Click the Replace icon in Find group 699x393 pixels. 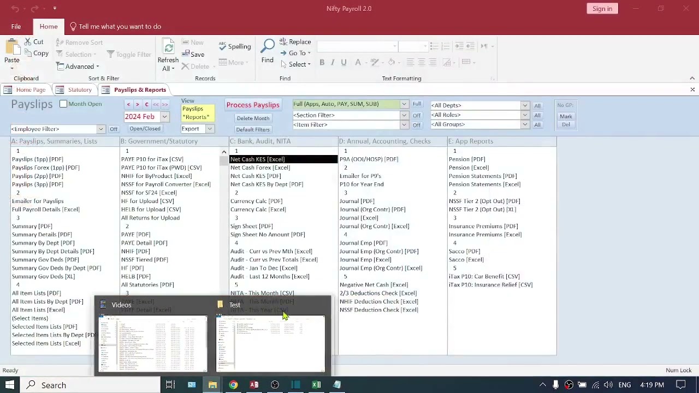[x=283, y=41]
